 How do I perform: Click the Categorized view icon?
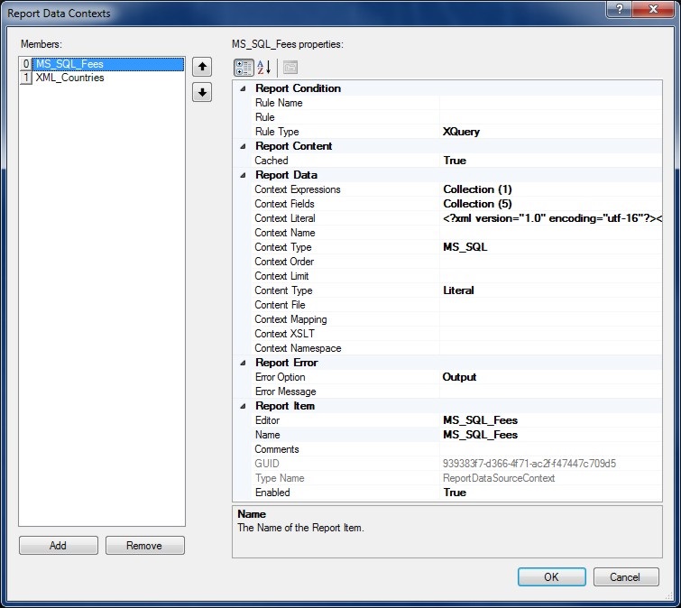click(244, 68)
